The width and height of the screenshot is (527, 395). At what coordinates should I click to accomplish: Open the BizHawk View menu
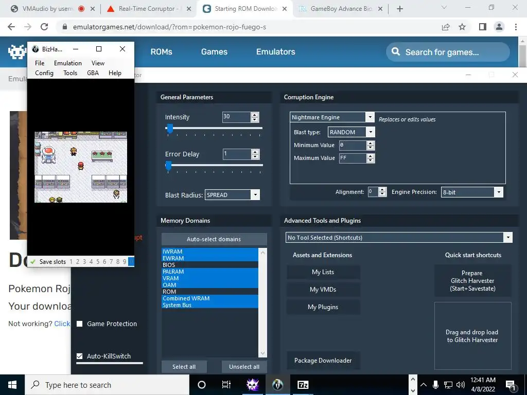coord(98,63)
